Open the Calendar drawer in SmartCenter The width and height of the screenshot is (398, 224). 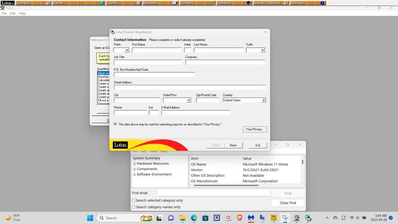(x=123, y=3)
